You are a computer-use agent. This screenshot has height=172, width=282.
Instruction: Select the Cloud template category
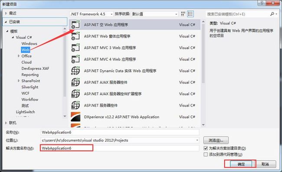26,62
